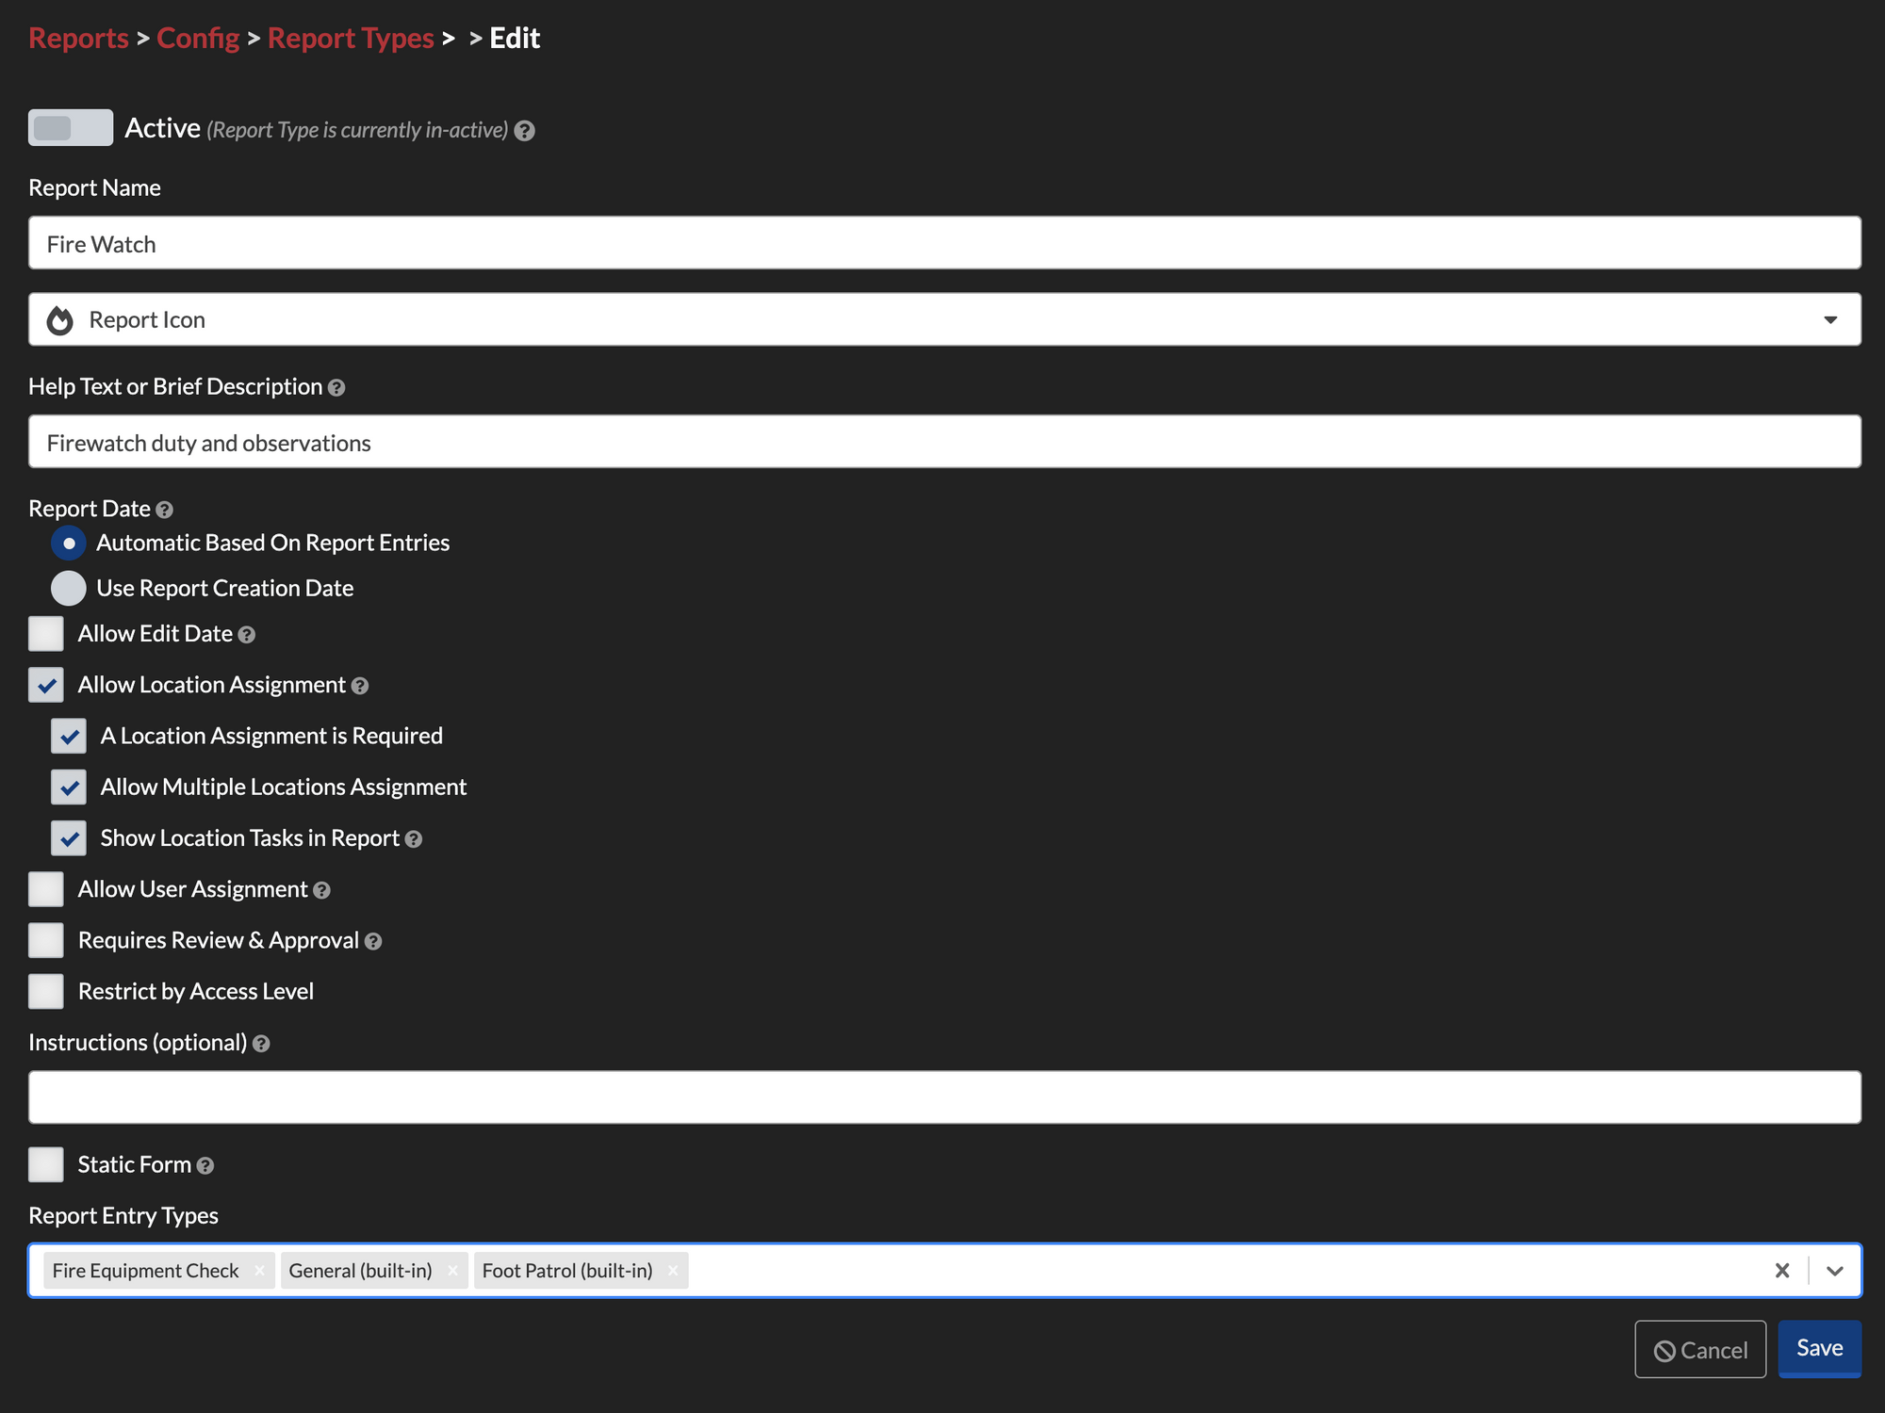
Task: Click the Cancel button
Action: (1700, 1350)
